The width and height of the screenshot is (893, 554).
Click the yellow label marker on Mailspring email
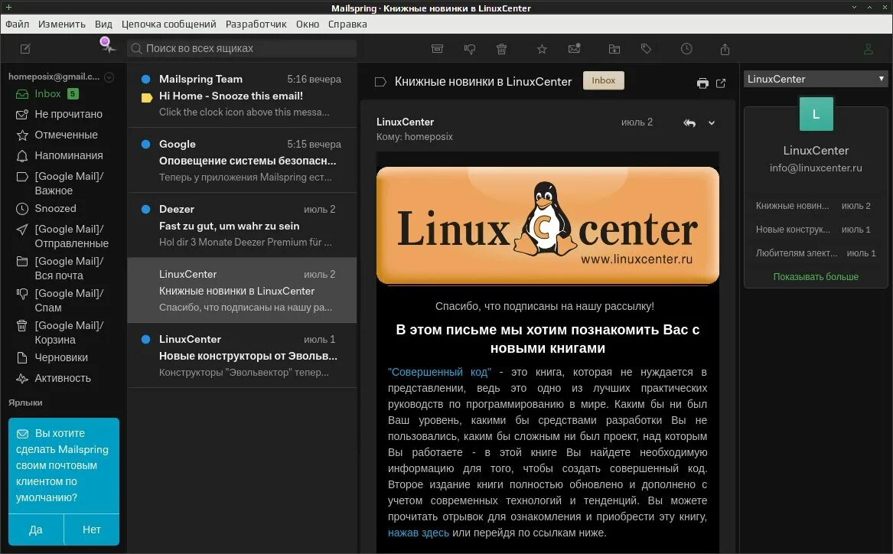[x=146, y=97]
